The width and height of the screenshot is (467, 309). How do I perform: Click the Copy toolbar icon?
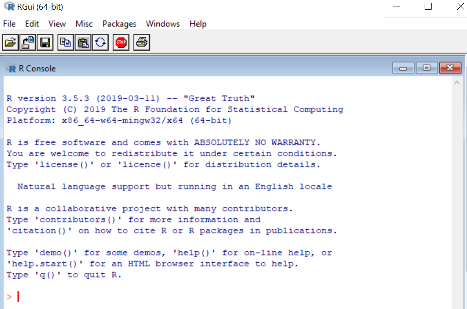click(x=65, y=43)
